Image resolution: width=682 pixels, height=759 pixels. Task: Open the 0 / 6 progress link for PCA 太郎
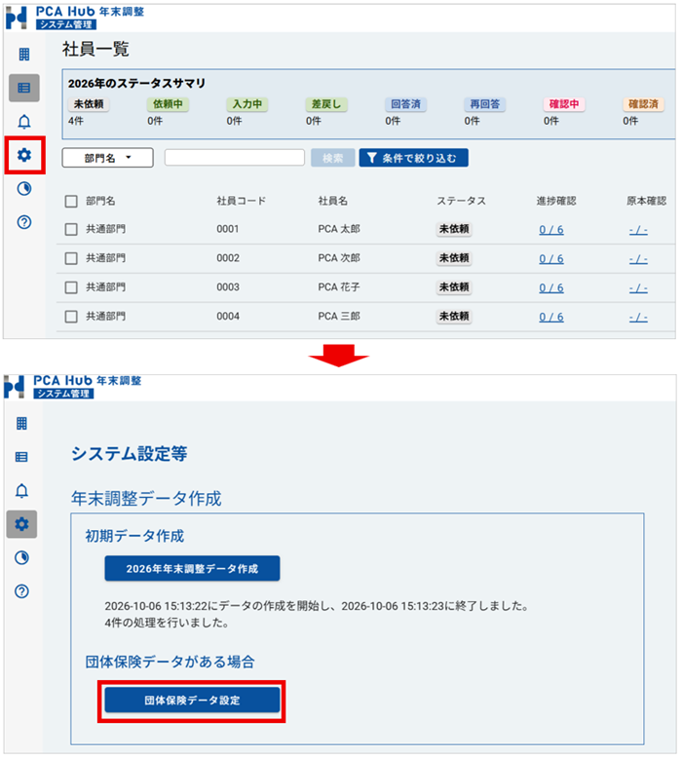551,230
